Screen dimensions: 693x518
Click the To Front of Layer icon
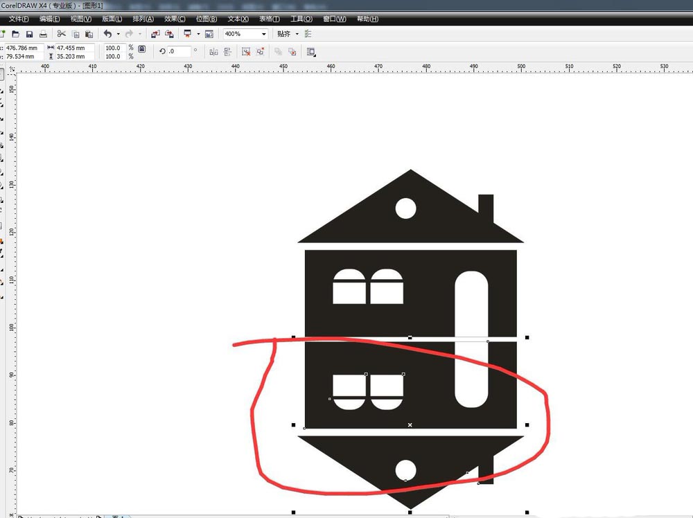(x=278, y=52)
